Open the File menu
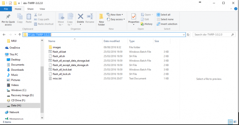 6,9
